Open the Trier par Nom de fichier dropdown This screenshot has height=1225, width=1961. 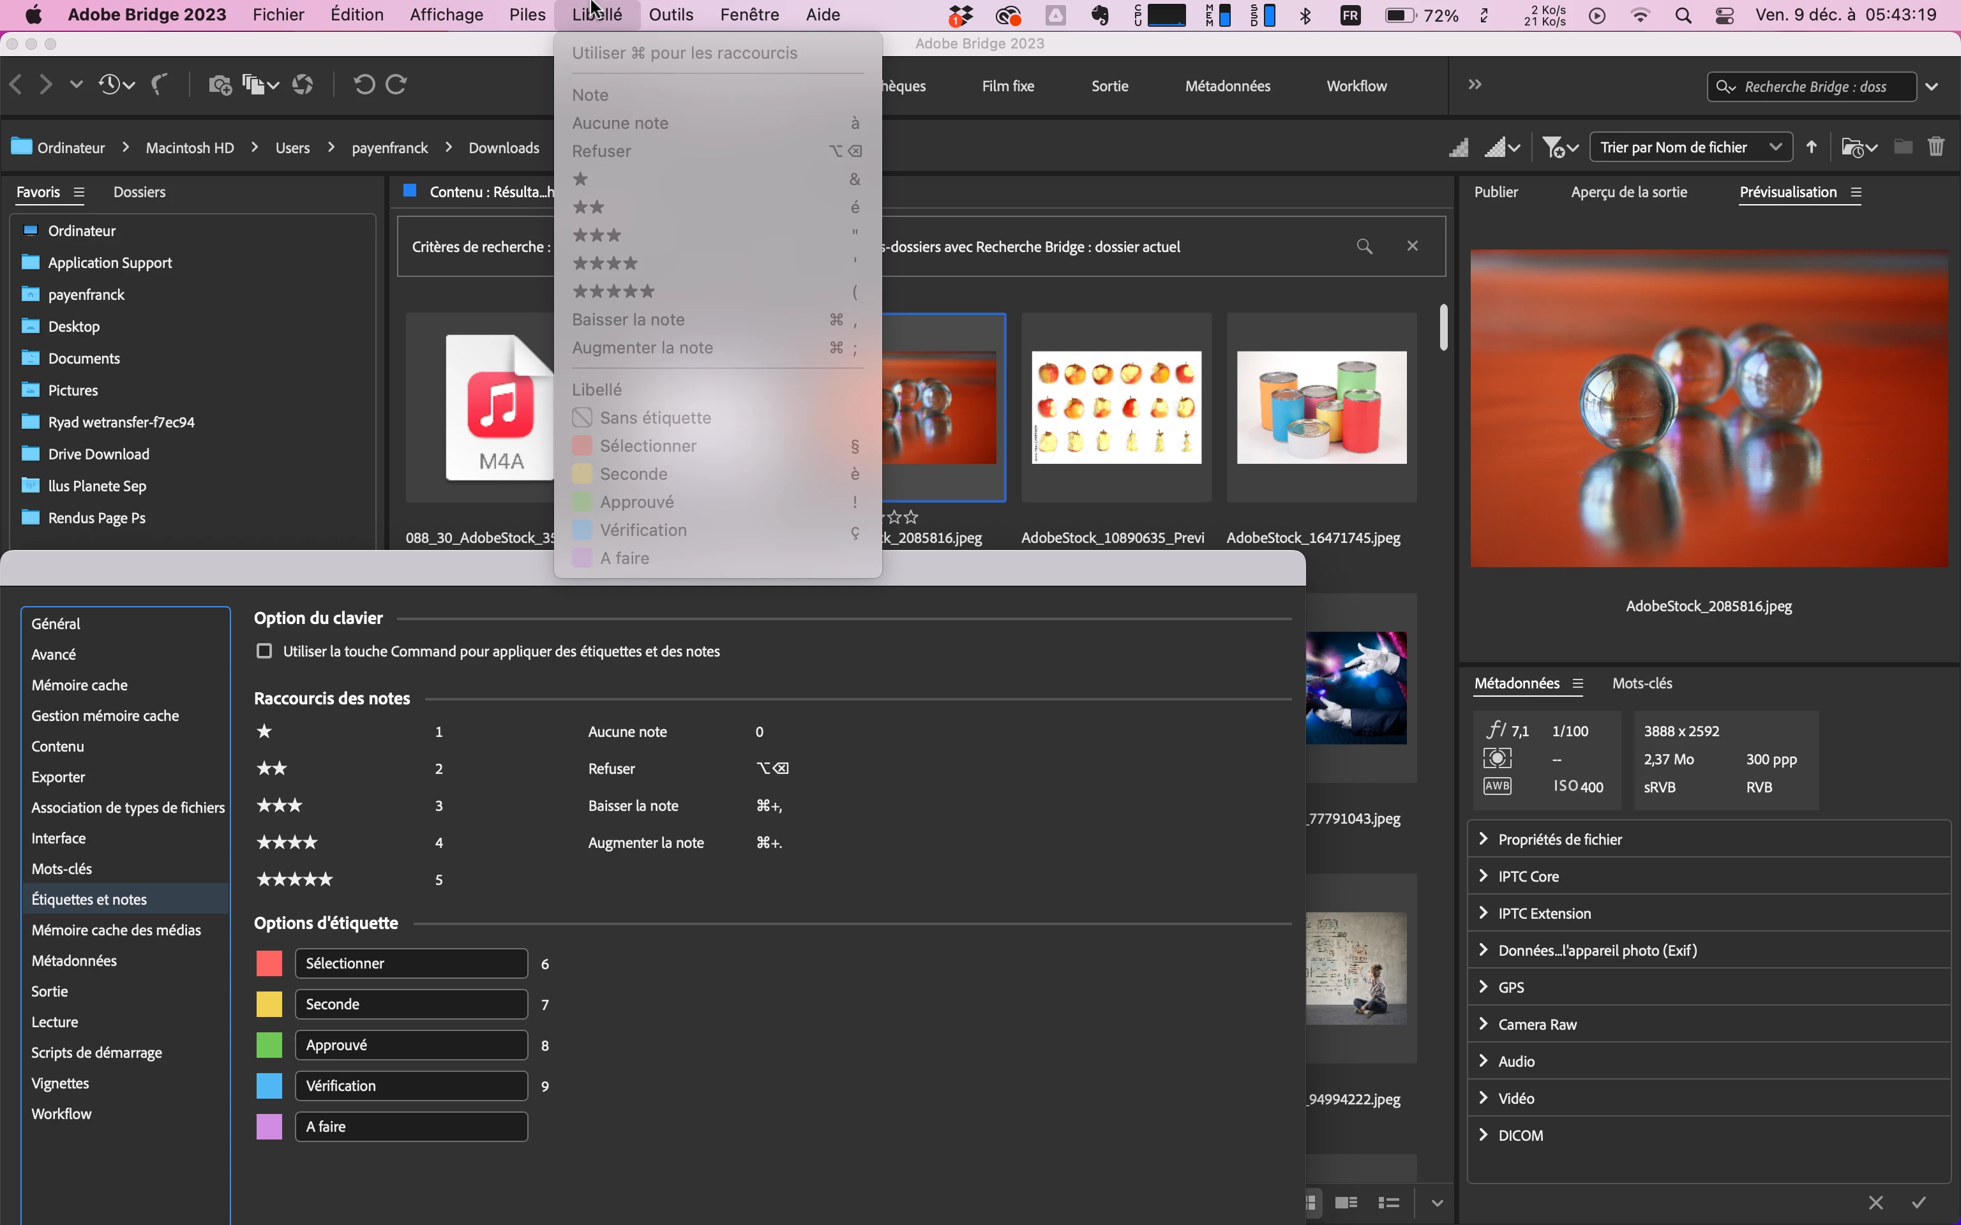pyautogui.click(x=1690, y=147)
